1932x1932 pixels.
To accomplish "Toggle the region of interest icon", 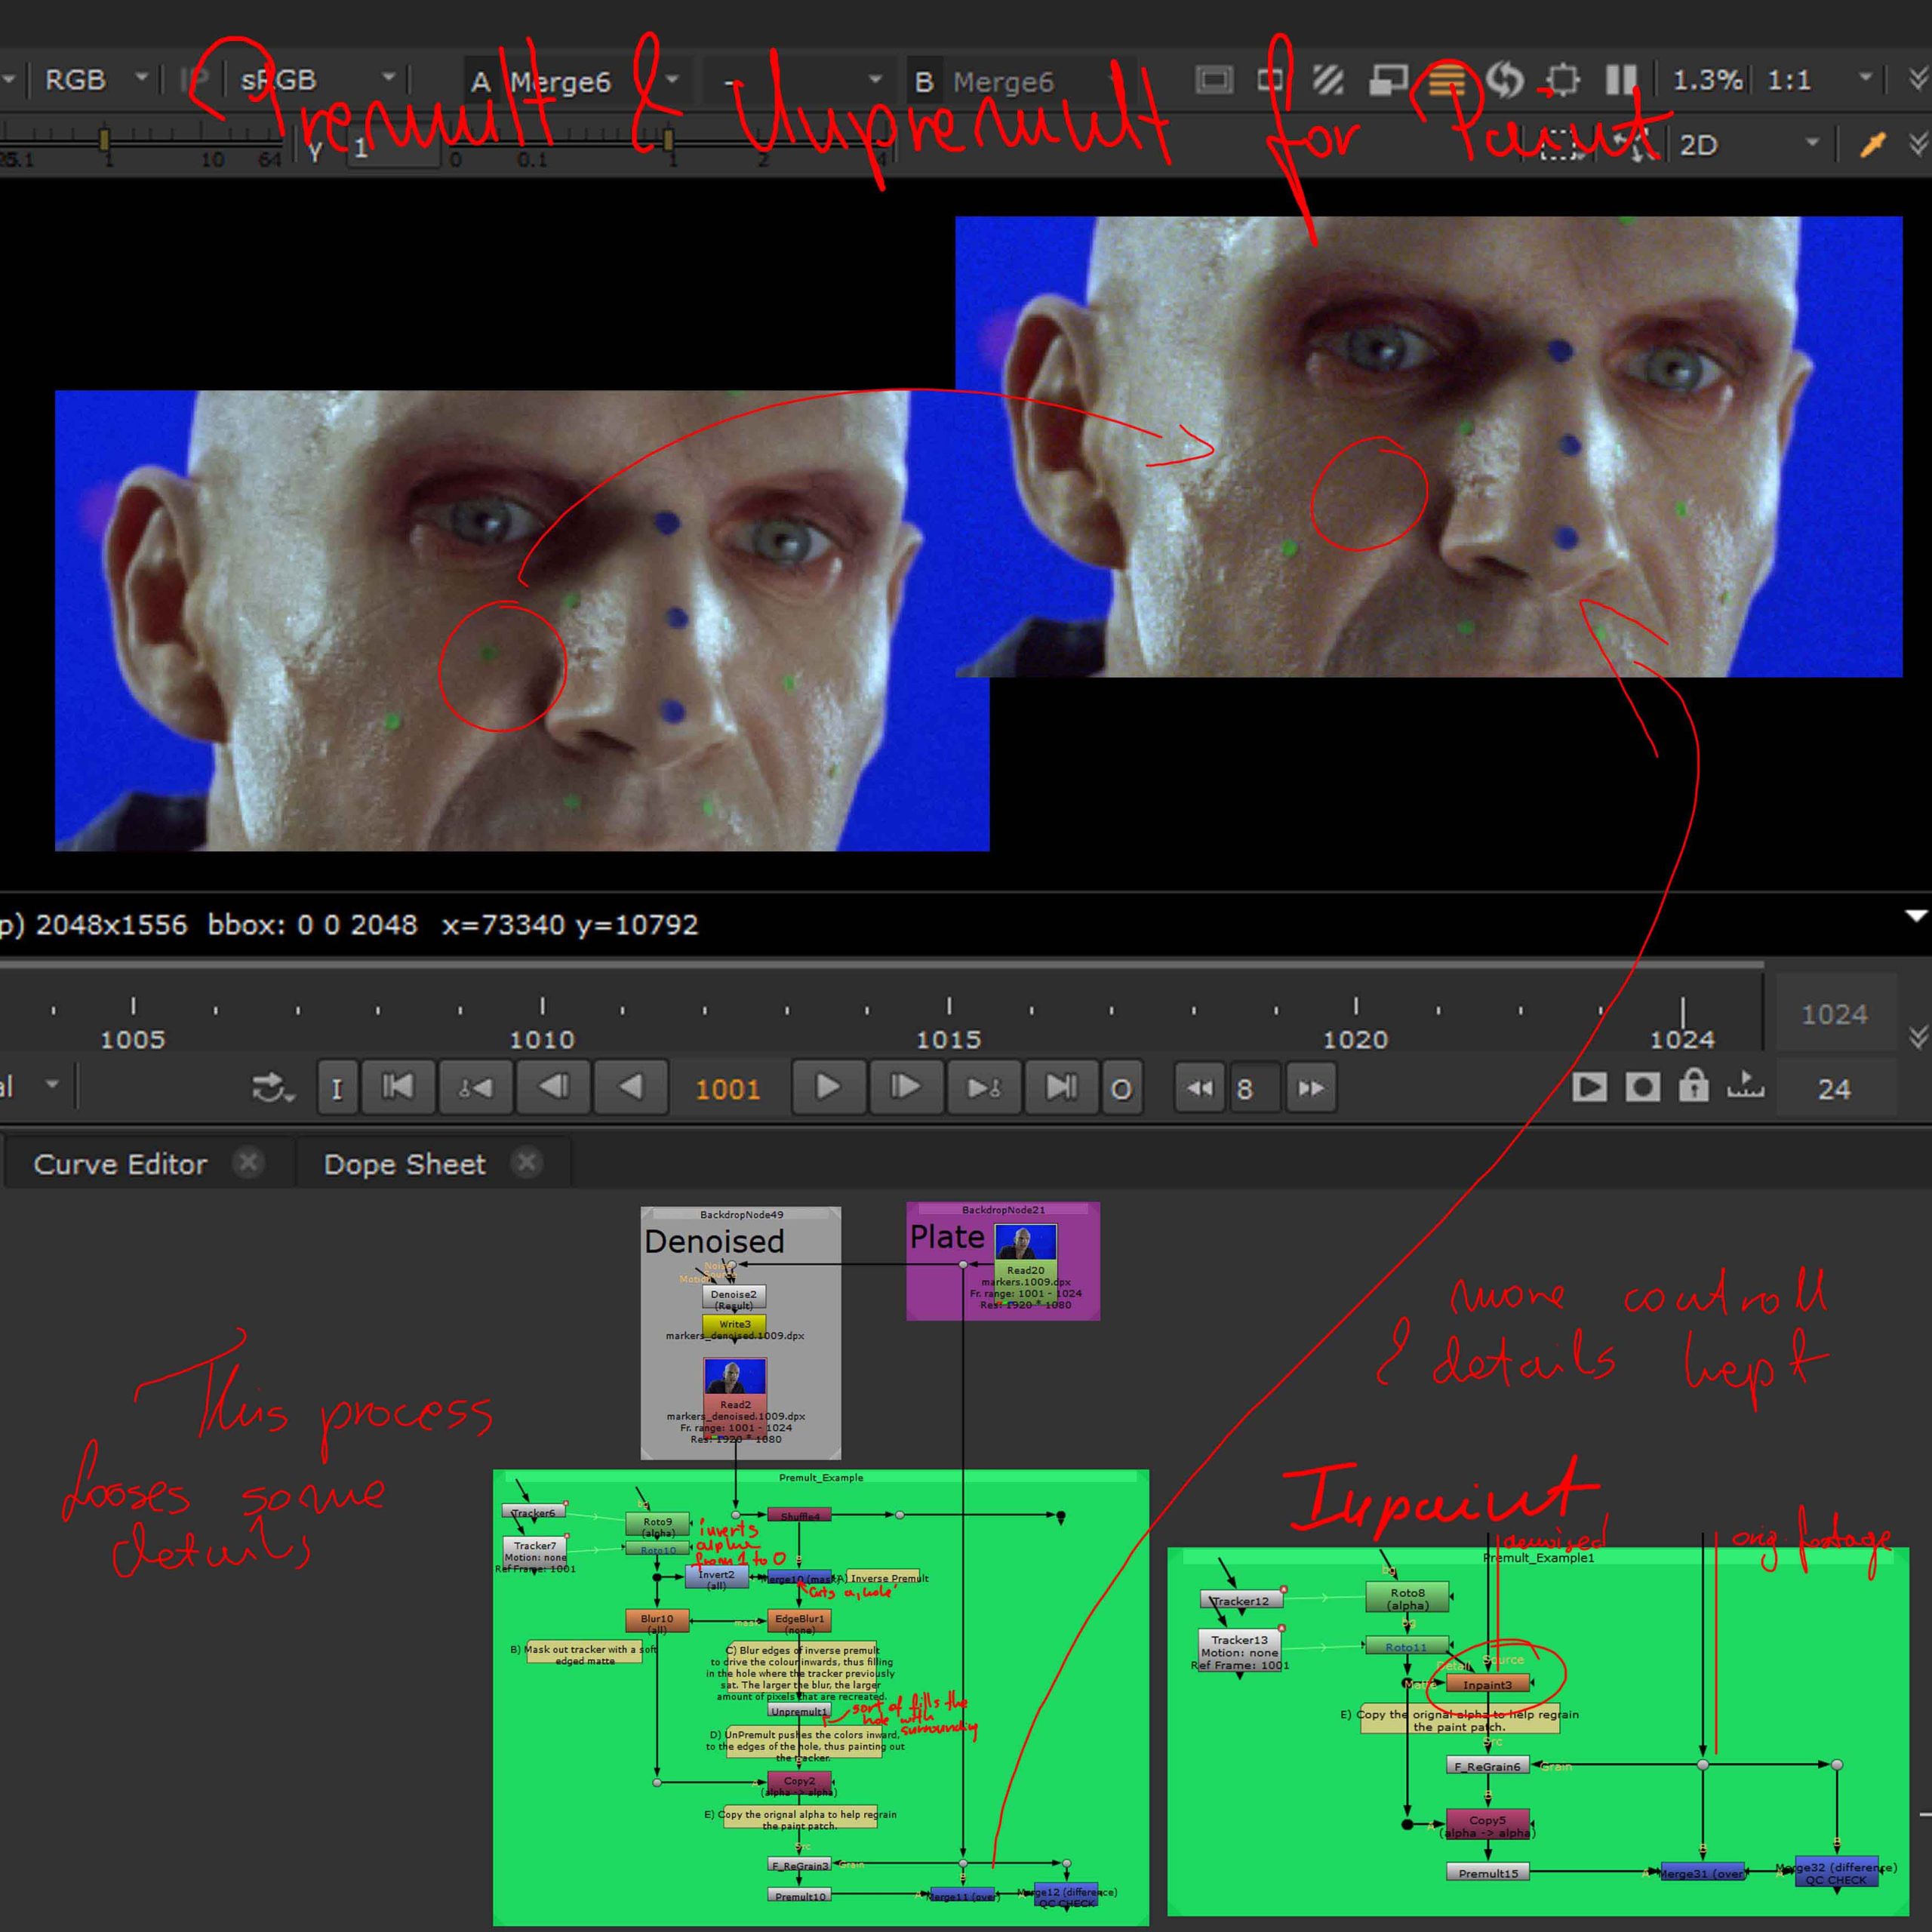I will click(1562, 79).
